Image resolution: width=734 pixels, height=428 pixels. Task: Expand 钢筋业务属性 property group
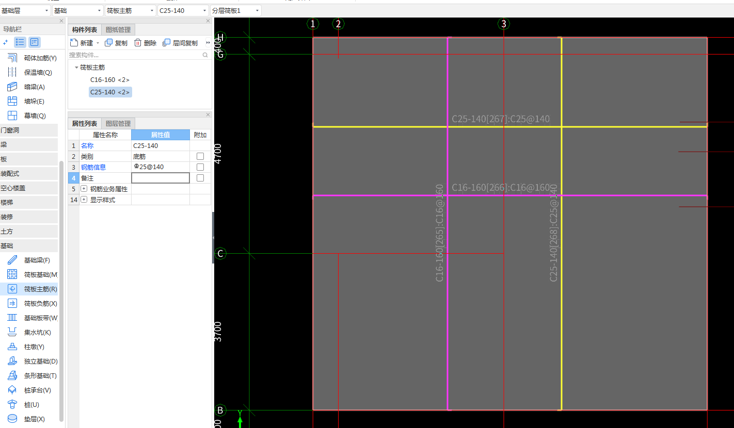tap(84, 189)
